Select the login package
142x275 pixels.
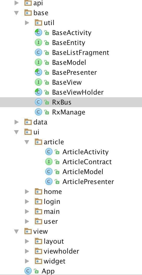click(52, 202)
